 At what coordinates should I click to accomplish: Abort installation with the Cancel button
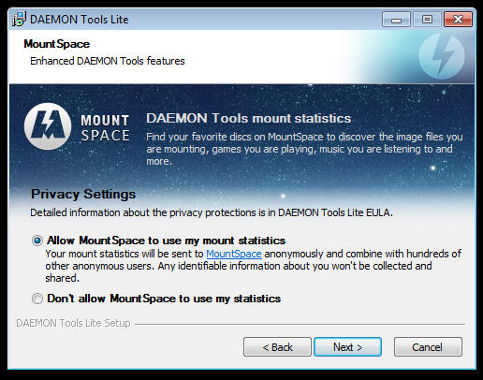[x=428, y=346]
